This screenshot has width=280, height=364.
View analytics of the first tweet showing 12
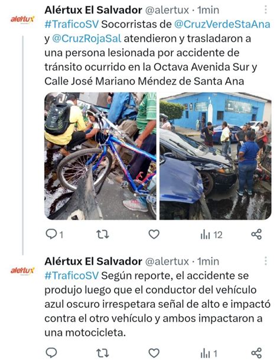click(x=211, y=235)
